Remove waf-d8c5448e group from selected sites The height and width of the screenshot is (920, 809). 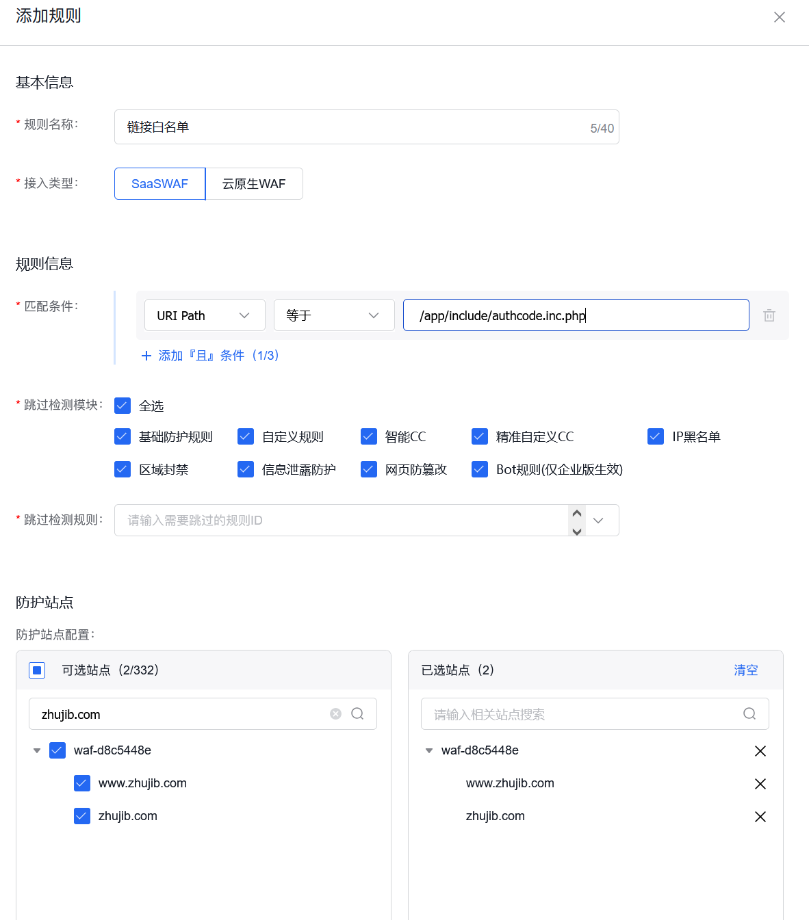[x=760, y=750]
